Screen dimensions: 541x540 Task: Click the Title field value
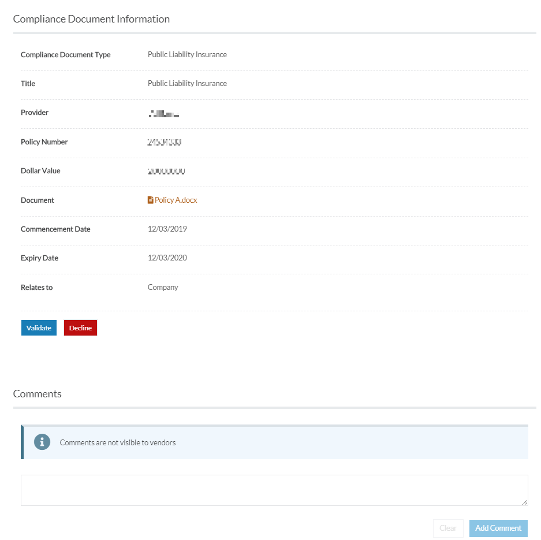click(187, 84)
